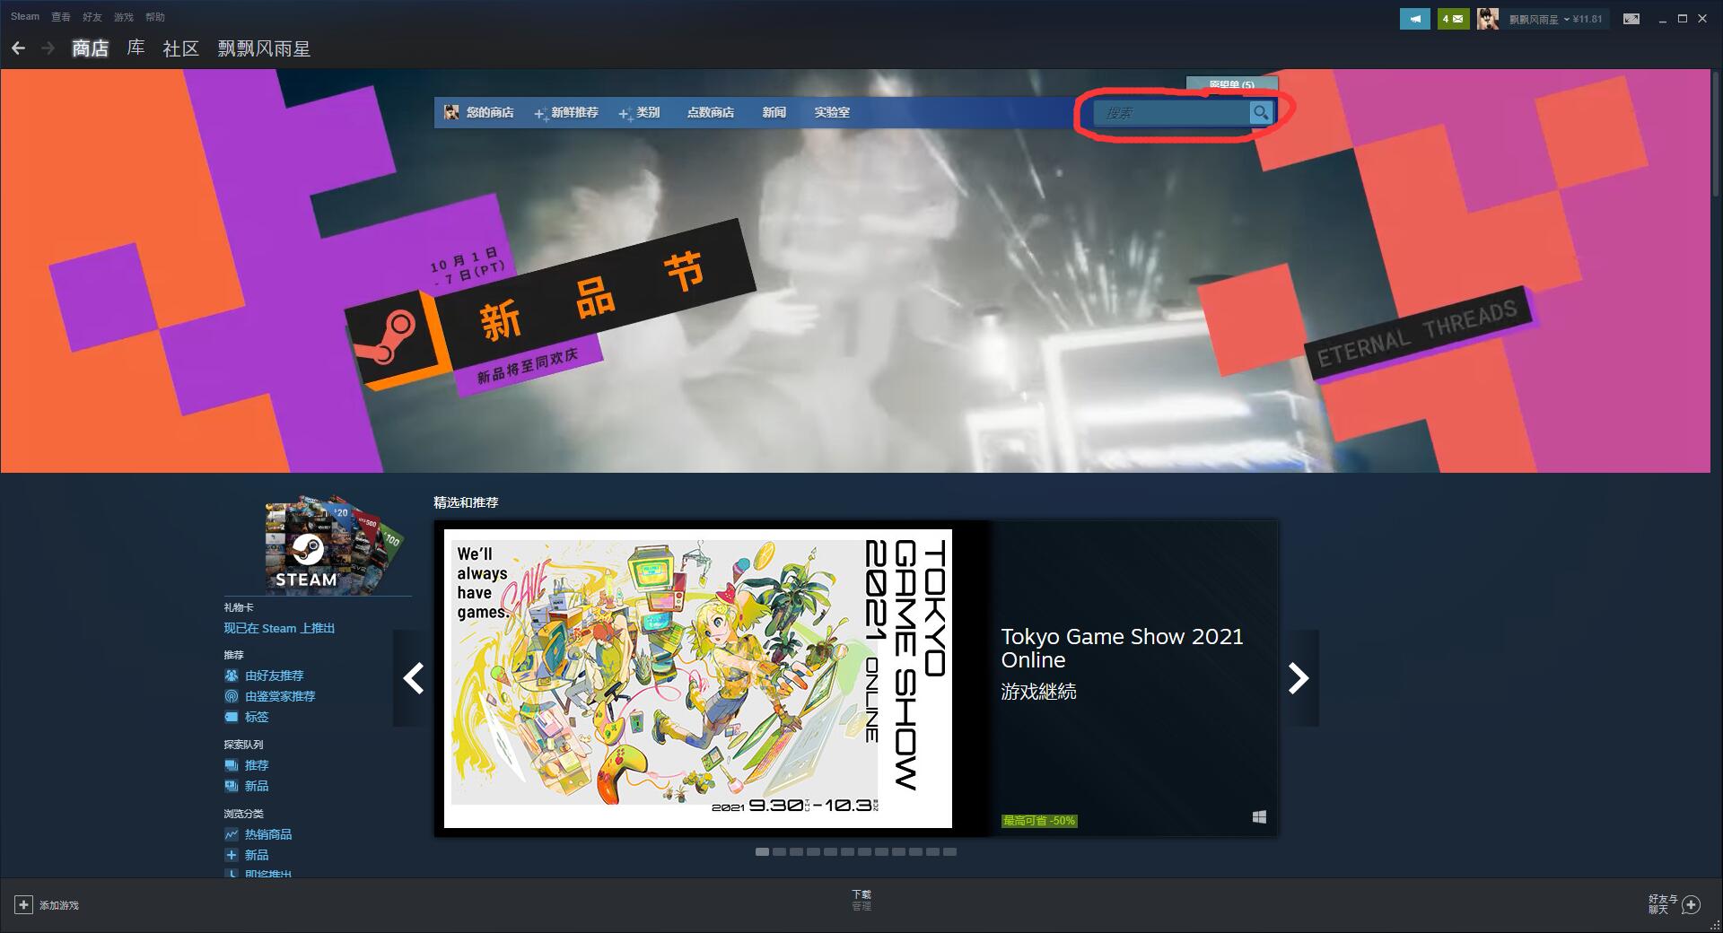Open the wishlist 愿望单 (5) button
Image resolution: width=1723 pixels, height=933 pixels.
coord(1232,84)
